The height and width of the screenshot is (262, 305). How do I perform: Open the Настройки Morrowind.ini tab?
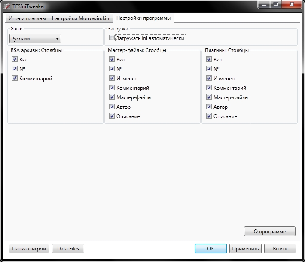click(81, 18)
